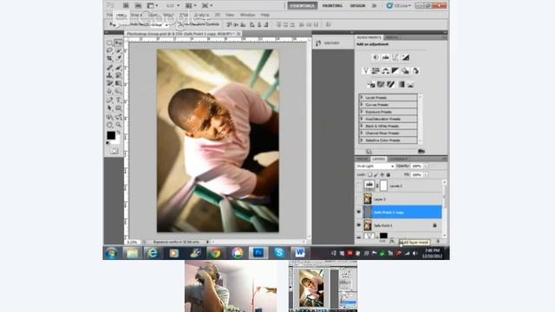Switch to the Painting workspace
This screenshot has height=312, width=555.
pos(332,6)
